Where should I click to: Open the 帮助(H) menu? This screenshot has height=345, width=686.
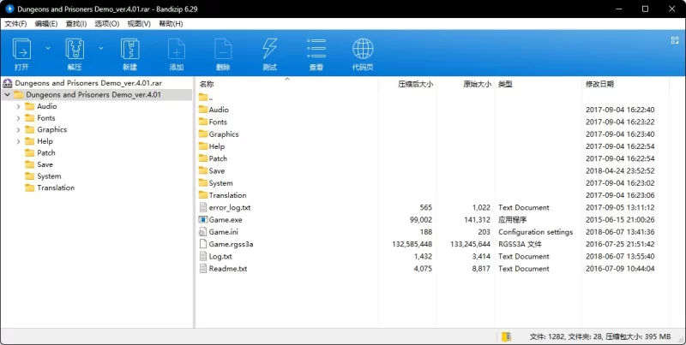click(x=171, y=24)
